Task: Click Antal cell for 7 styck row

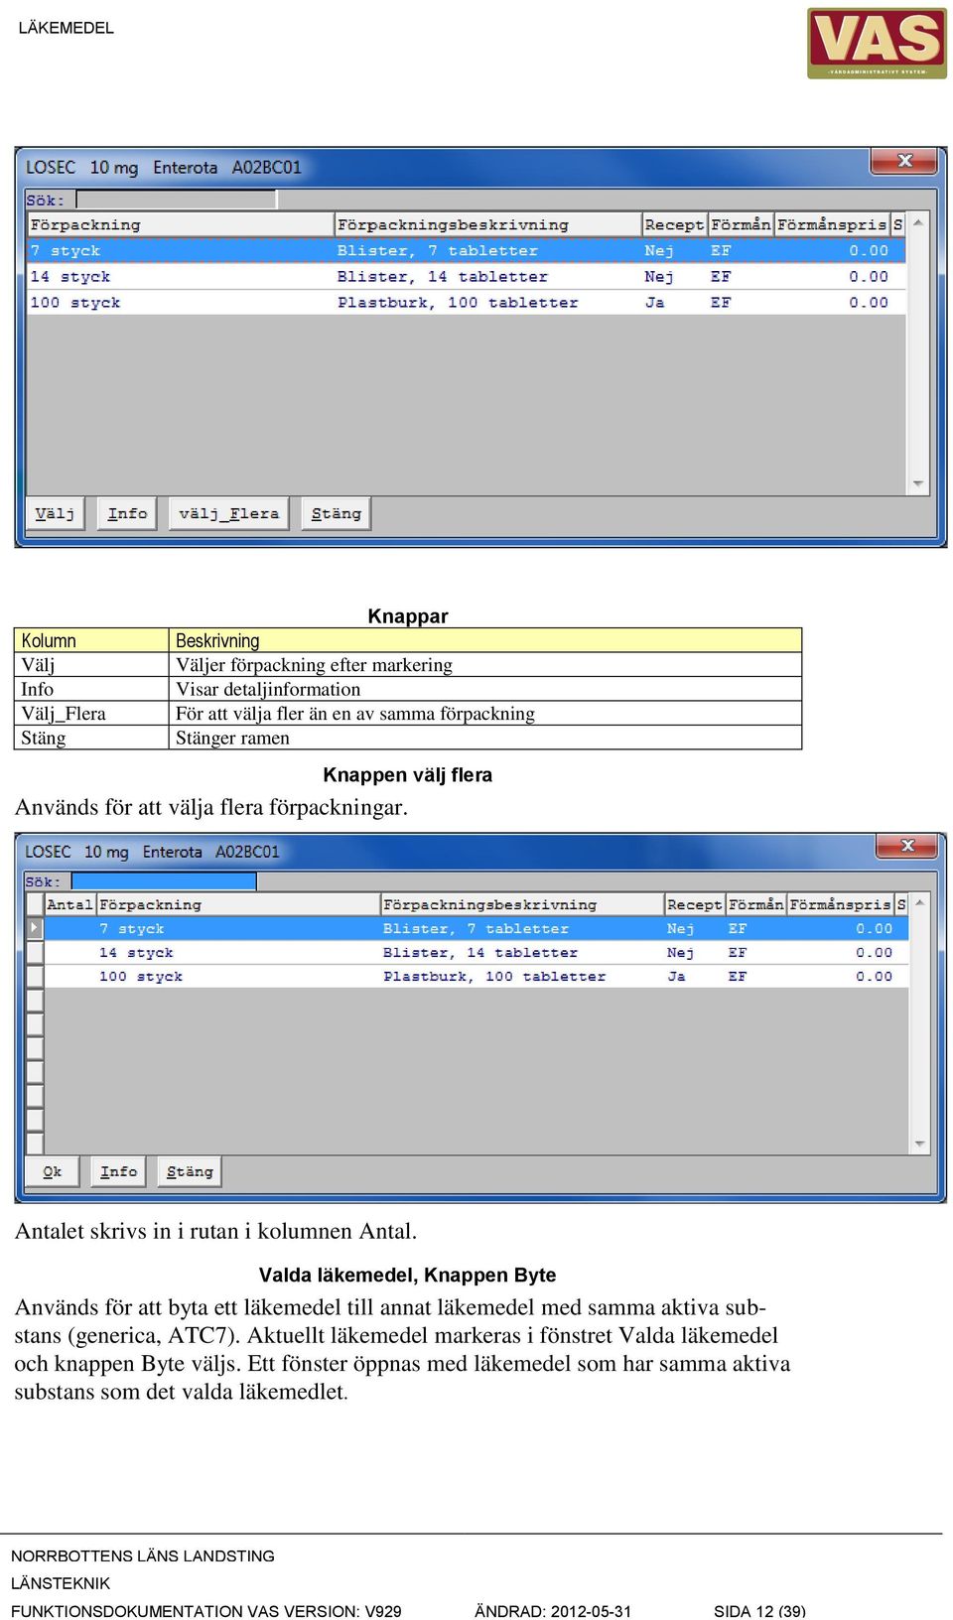Action: [69, 928]
